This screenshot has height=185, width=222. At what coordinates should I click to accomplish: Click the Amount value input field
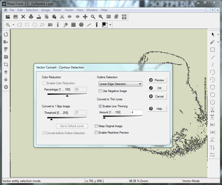point(137,112)
